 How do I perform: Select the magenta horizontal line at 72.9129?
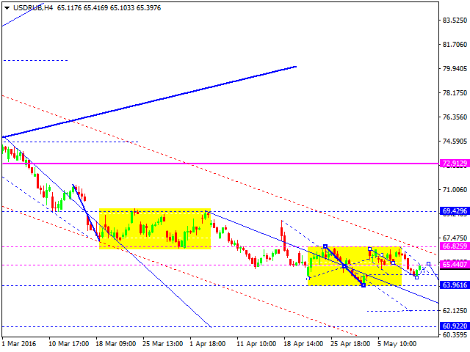tap(220, 164)
